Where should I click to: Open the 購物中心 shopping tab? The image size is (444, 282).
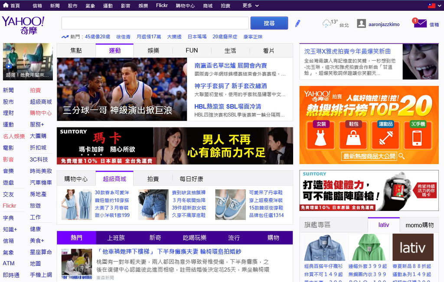click(x=76, y=179)
